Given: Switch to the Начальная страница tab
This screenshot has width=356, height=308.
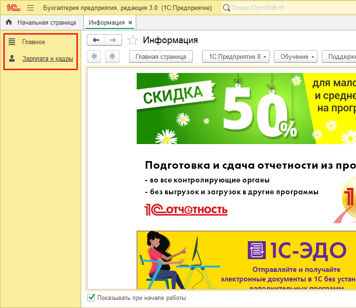Looking at the screenshot, I should [x=46, y=22].
